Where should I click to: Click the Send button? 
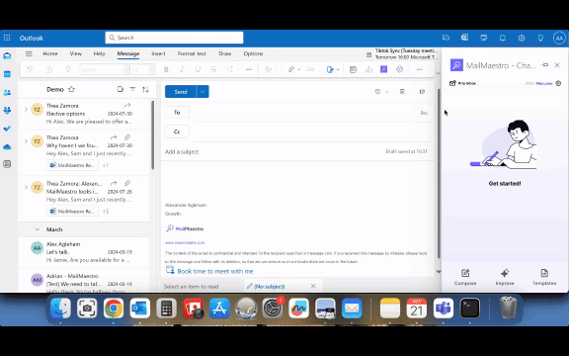pyautogui.click(x=181, y=92)
